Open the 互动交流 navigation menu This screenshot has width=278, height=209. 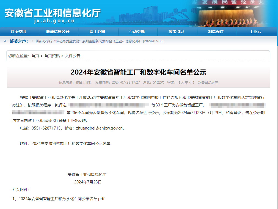pyautogui.click(x=137, y=32)
